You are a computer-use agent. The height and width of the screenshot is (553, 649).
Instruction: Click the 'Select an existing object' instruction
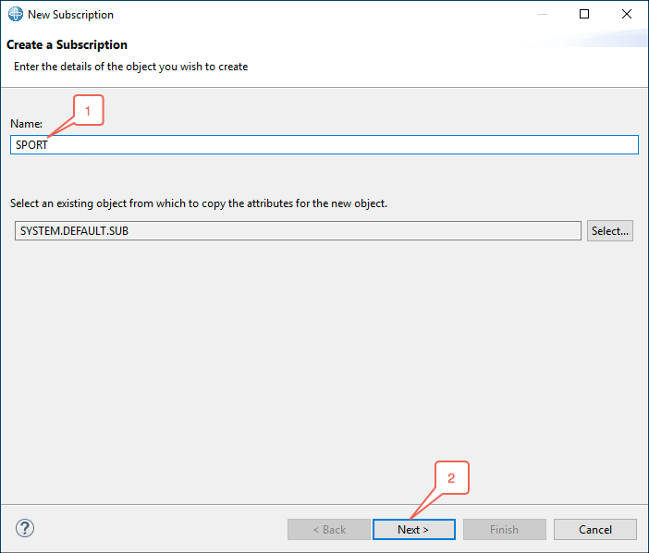(x=199, y=203)
